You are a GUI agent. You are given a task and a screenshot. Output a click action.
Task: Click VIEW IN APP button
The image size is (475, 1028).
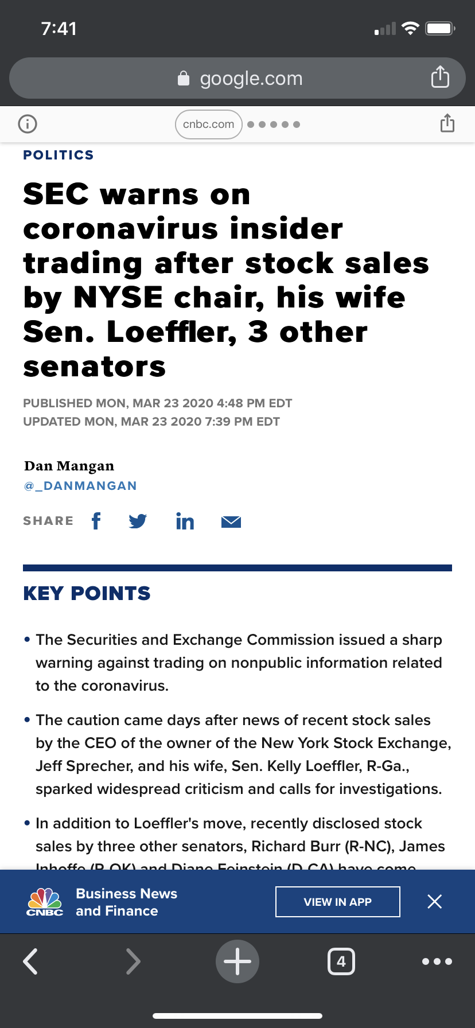point(338,902)
